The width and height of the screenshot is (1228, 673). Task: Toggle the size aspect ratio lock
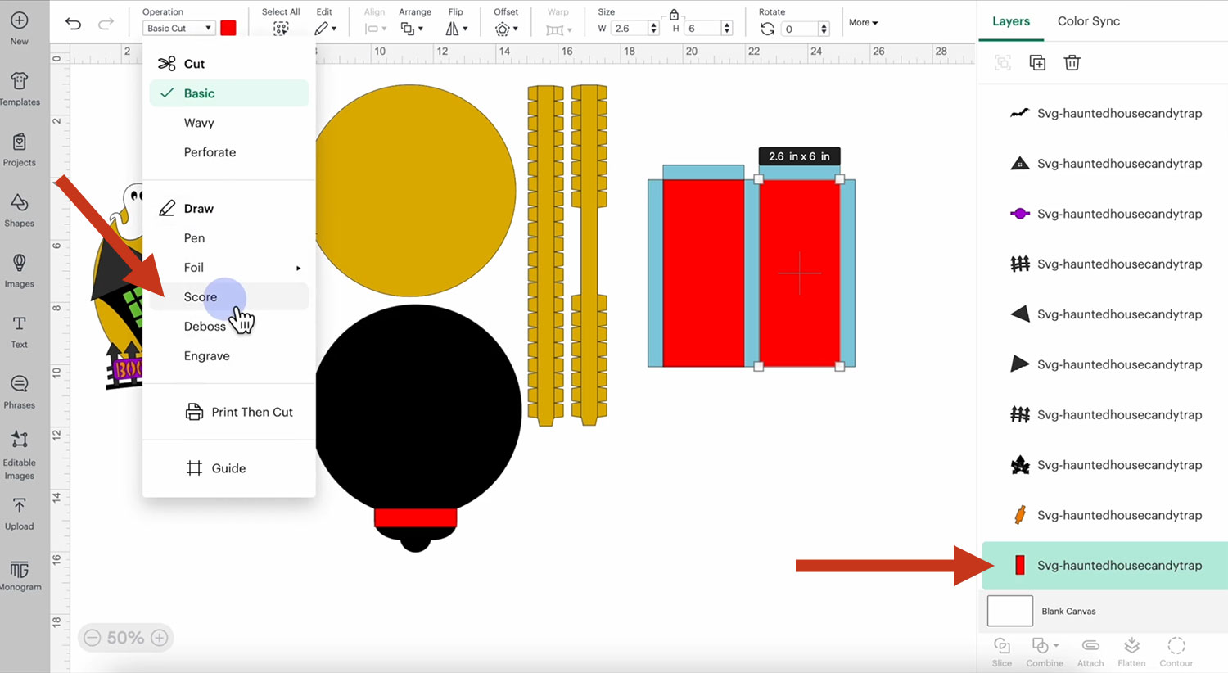(x=674, y=14)
